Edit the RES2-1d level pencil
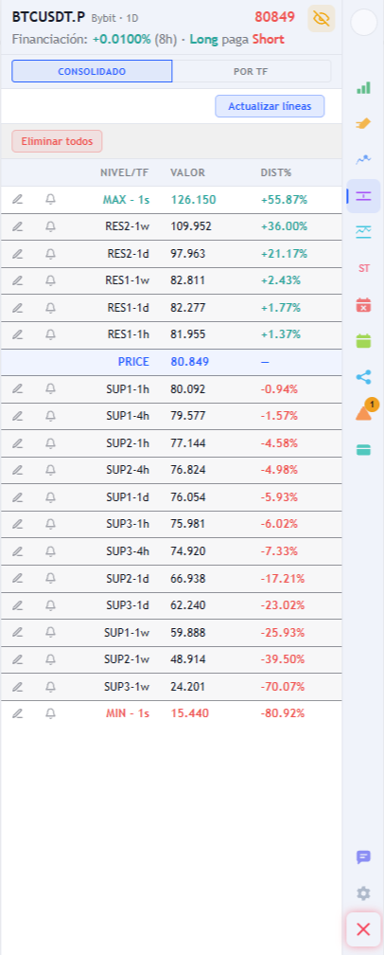The width and height of the screenshot is (384, 955). tap(18, 253)
